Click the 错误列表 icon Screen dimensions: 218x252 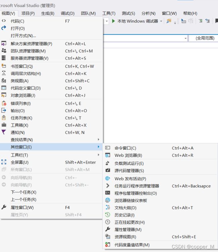click(x=4, y=103)
